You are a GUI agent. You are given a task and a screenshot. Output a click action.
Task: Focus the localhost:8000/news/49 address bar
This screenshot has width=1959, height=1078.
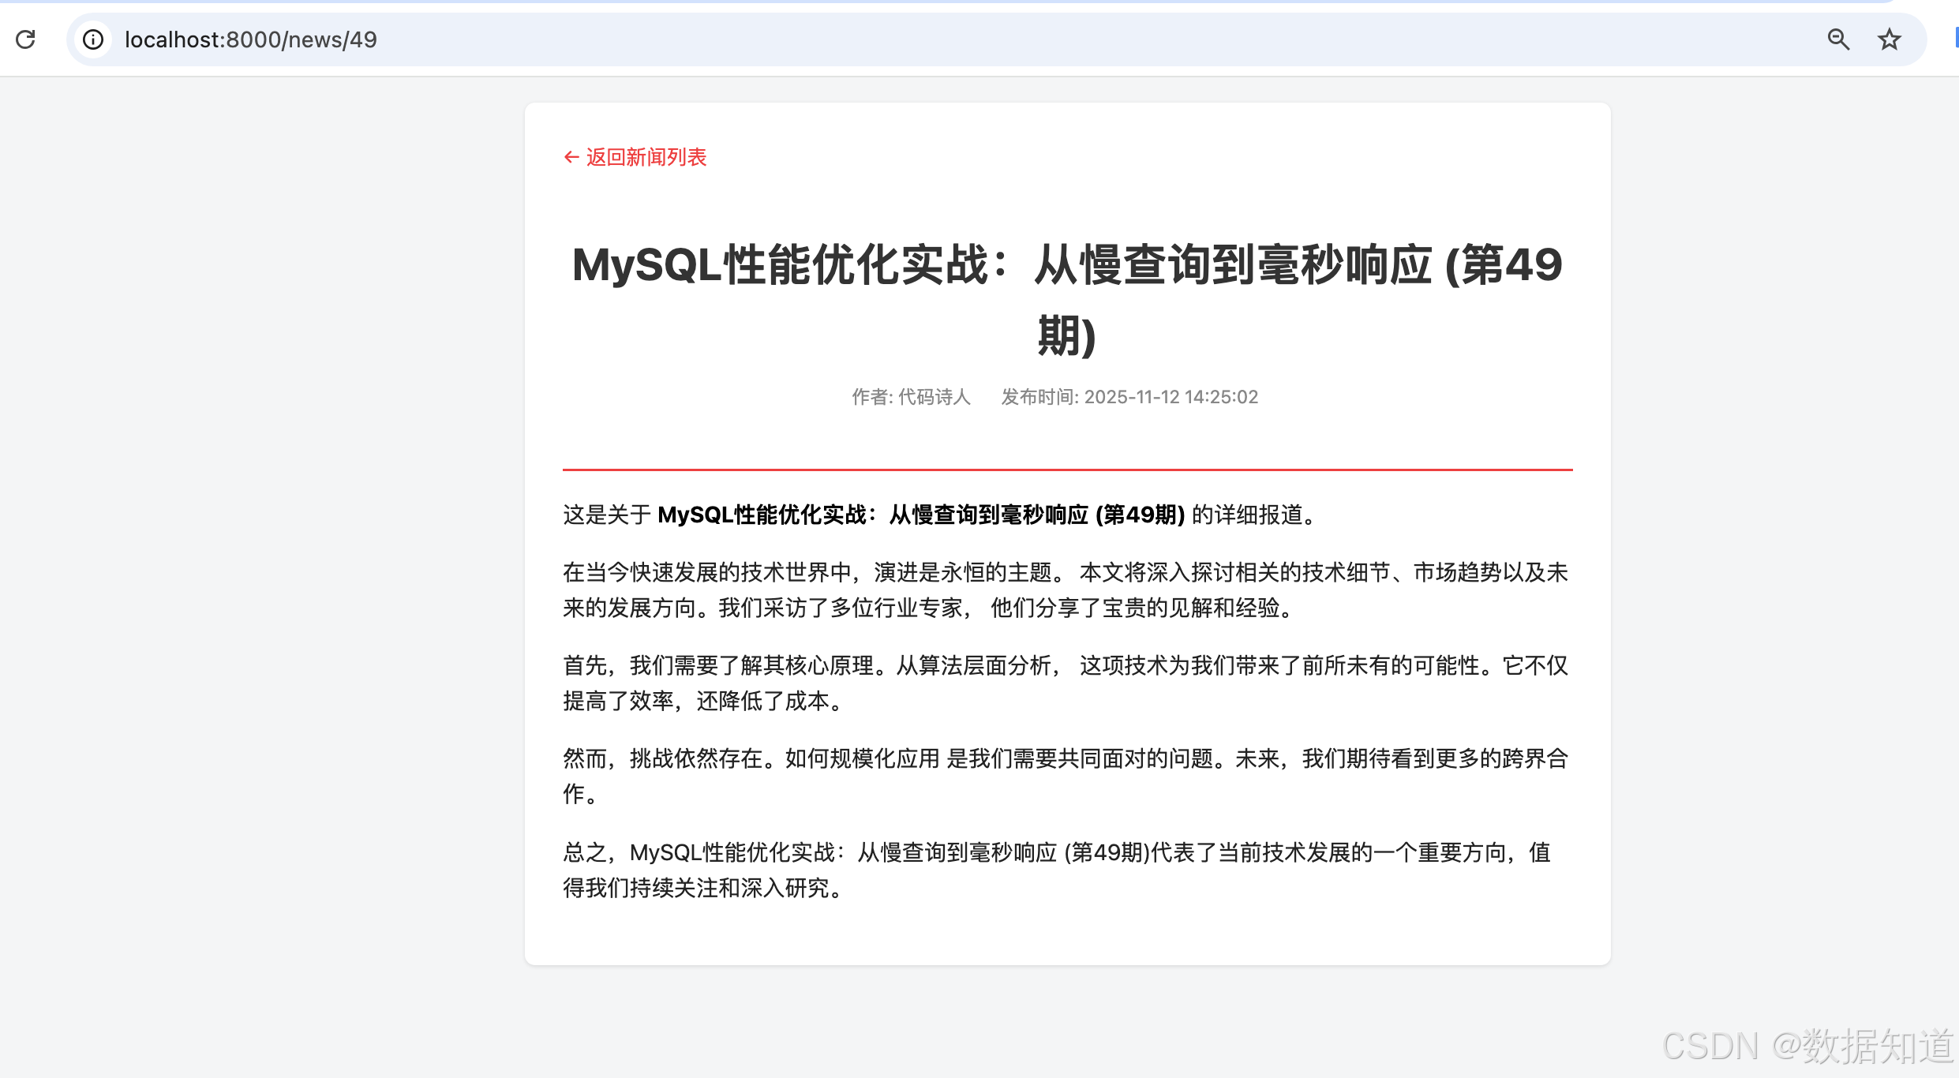click(x=251, y=39)
